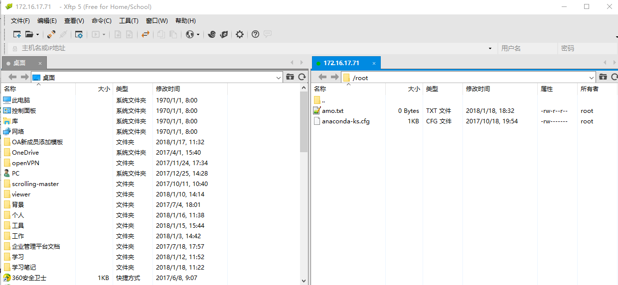Expand the local 桌面 path dropdown

pyautogui.click(x=279, y=78)
